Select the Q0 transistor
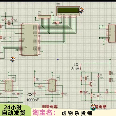 click(x=91, y=84)
